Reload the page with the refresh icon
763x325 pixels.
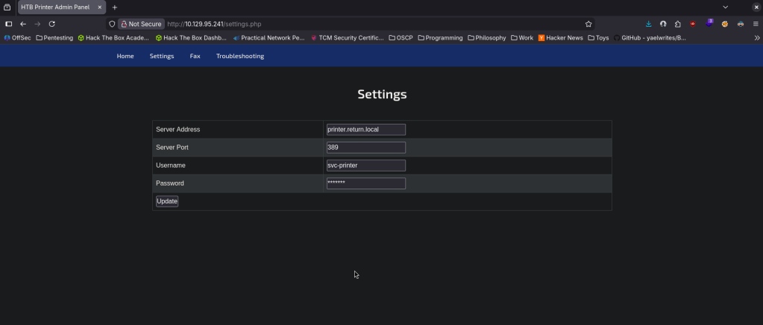51,24
